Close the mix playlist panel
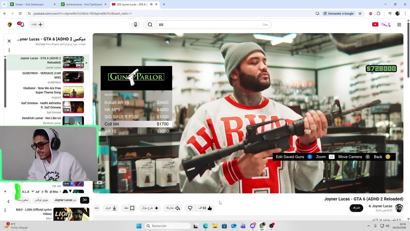The image size is (410, 231). tap(9, 41)
